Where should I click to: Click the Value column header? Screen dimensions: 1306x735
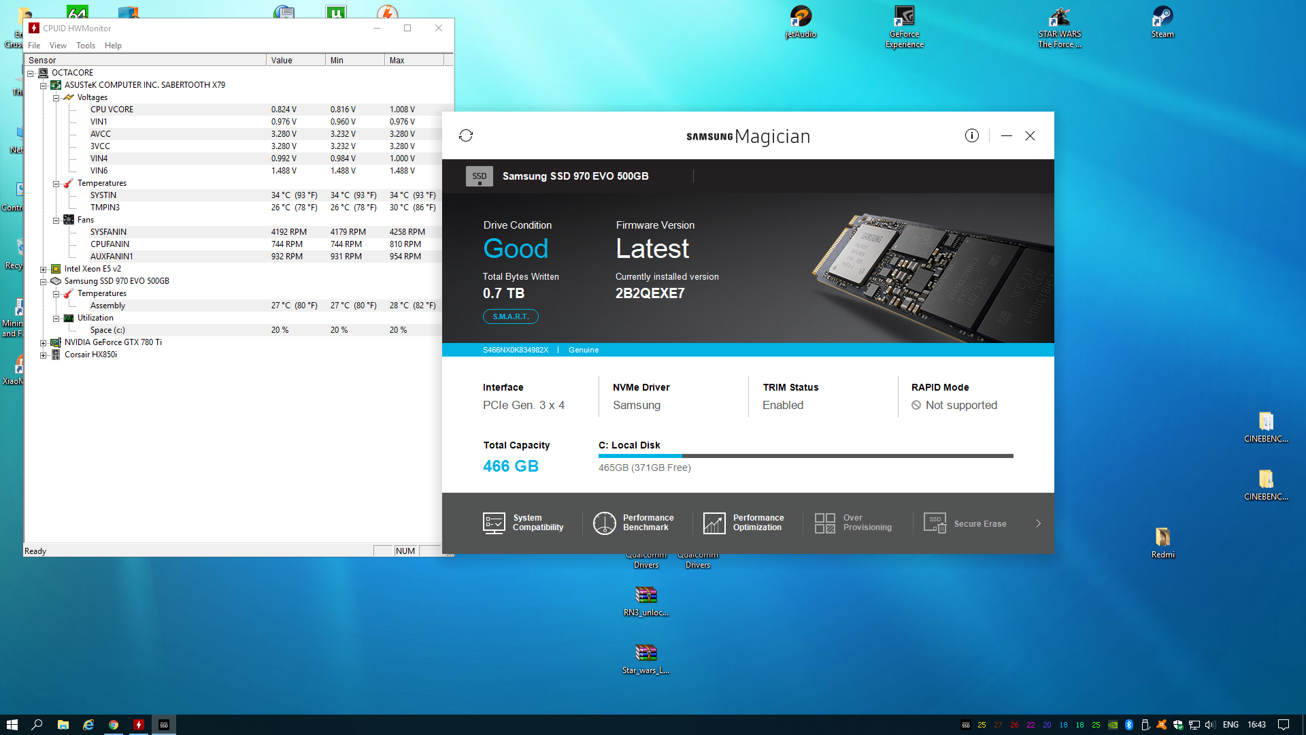(296, 60)
